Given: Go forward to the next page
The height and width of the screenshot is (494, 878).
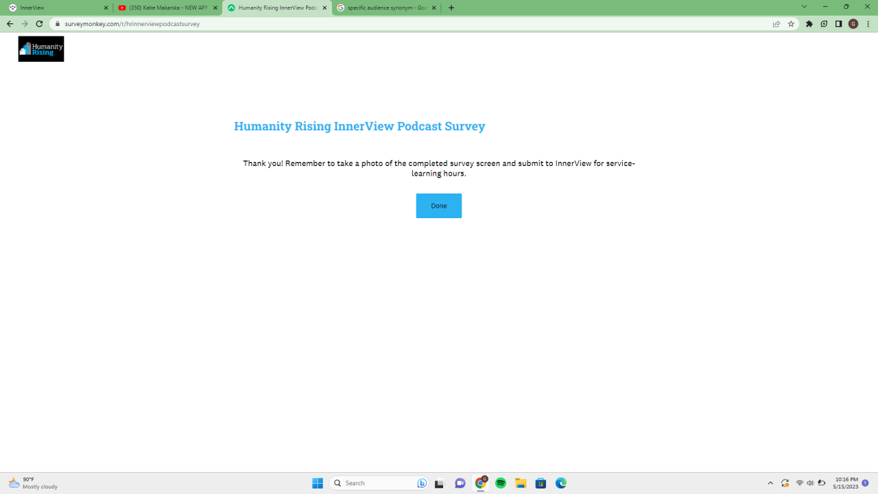Looking at the screenshot, I should point(25,23).
